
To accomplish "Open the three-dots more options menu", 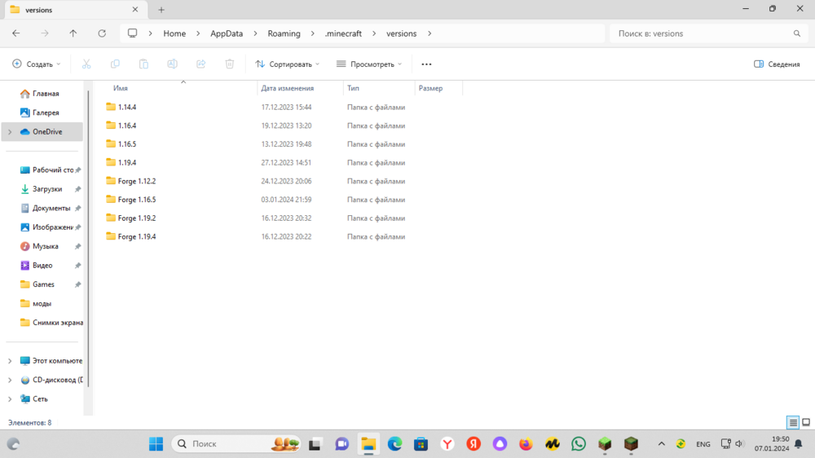I will click(426, 64).
